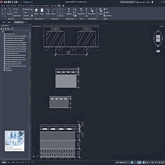Select the Коннектор tool

click(x=26, y=16)
